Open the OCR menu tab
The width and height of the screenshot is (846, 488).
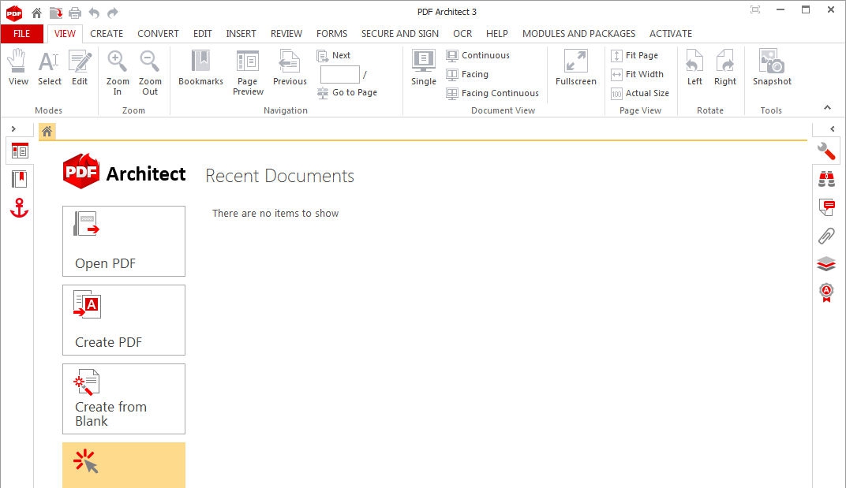click(x=462, y=33)
